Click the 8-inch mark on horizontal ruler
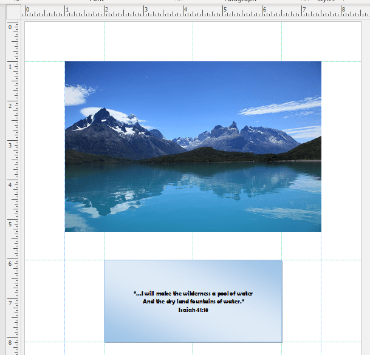This screenshot has height=355, width=370. coord(343,12)
